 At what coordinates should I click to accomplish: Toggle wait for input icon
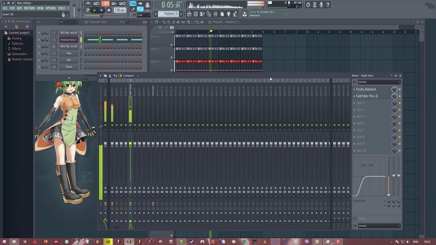97,4
